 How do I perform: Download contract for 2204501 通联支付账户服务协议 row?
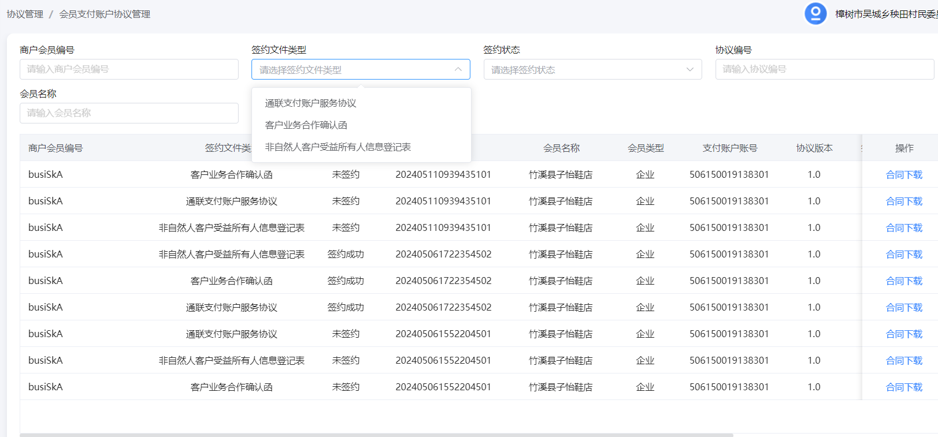pyautogui.click(x=904, y=334)
